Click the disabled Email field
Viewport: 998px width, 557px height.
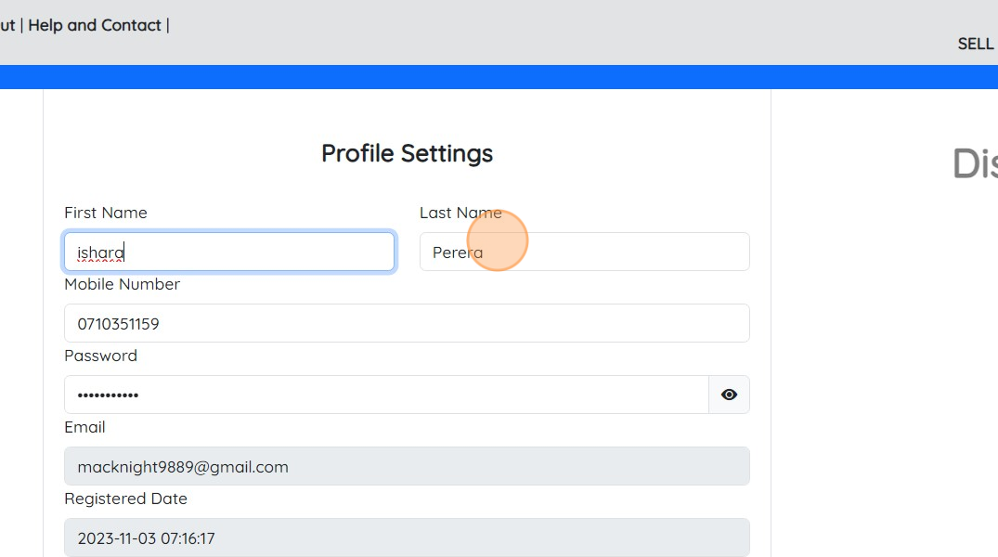pyautogui.click(x=407, y=466)
